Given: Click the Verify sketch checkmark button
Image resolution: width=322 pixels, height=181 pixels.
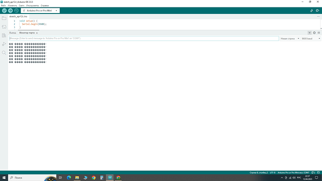Looking at the screenshot, I should point(4,11).
